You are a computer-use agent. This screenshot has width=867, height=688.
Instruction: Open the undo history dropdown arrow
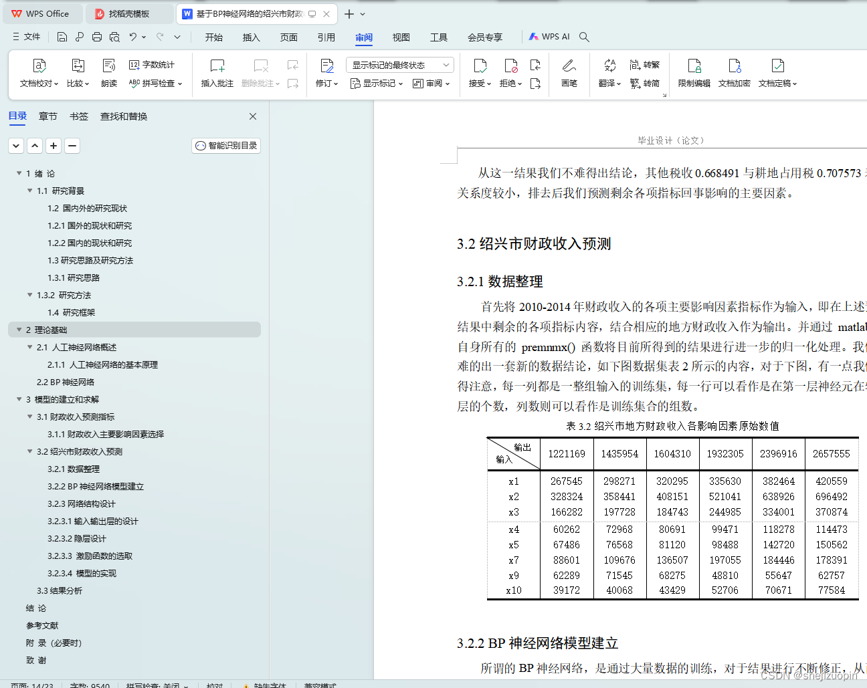(x=144, y=37)
